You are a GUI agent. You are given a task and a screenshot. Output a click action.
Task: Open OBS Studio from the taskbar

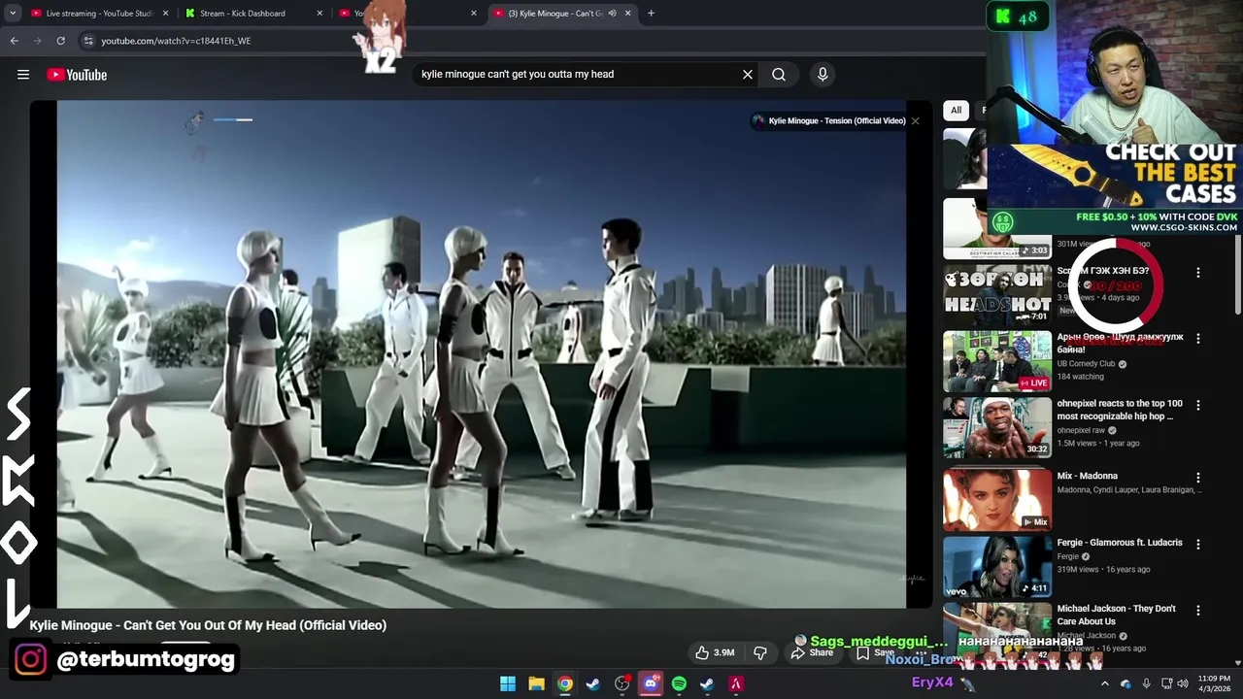pyautogui.click(x=621, y=683)
